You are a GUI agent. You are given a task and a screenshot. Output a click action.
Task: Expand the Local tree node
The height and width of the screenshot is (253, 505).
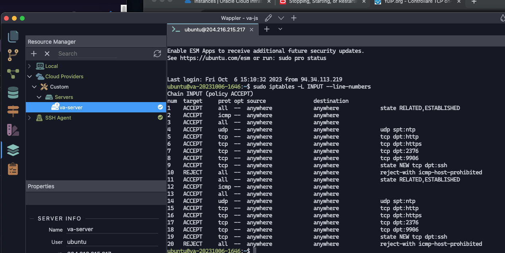pyautogui.click(x=29, y=66)
